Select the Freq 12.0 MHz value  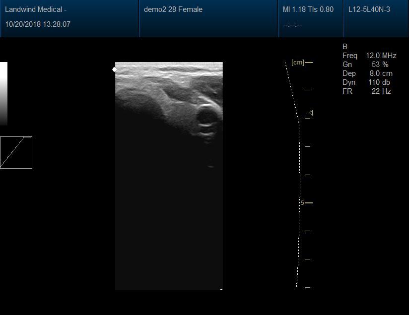[381, 56]
